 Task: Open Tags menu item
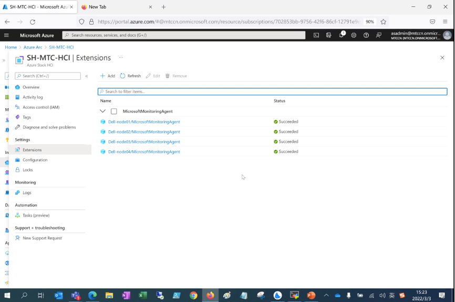coord(27,117)
